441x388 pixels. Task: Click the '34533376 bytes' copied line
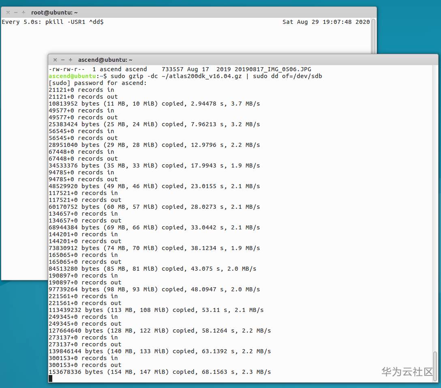[154, 165]
